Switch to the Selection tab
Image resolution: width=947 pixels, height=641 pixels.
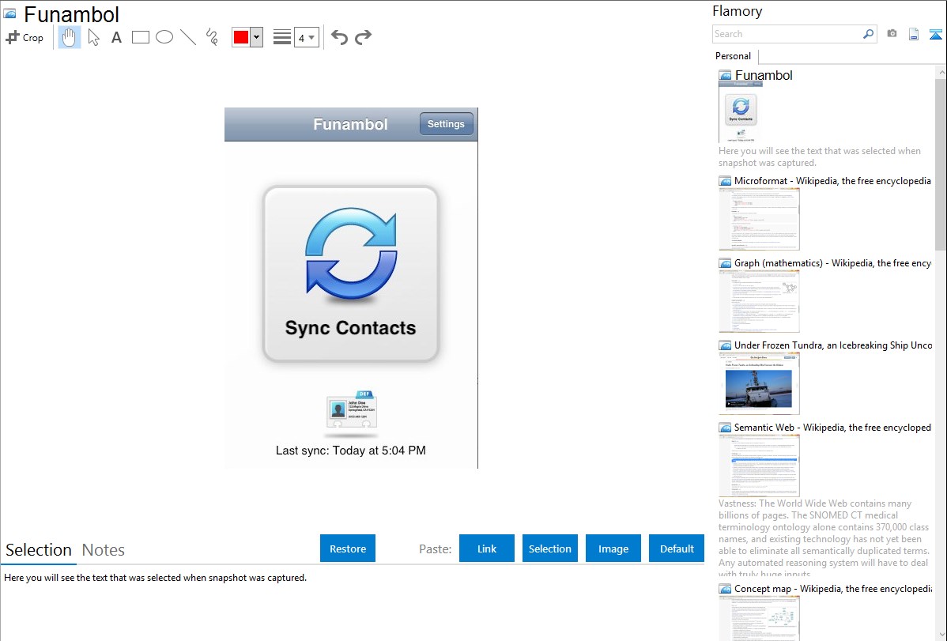[39, 550]
